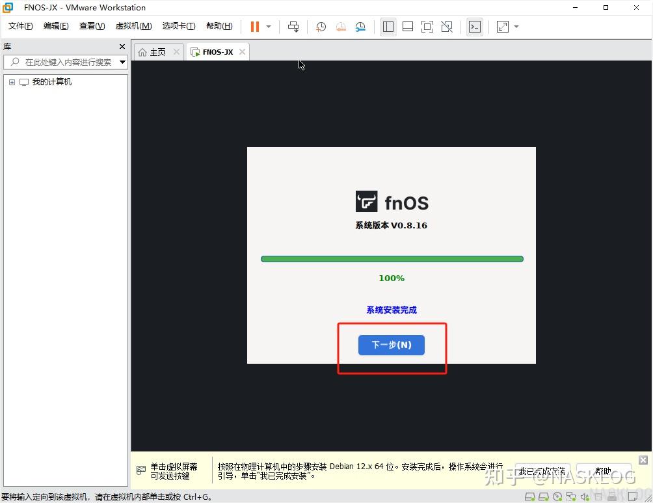Switch to the 主页 tab

pos(156,51)
